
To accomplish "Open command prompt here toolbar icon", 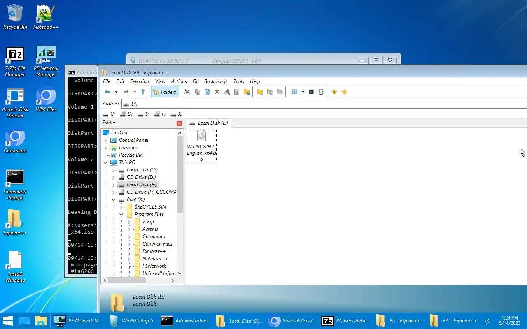I will coord(311,92).
